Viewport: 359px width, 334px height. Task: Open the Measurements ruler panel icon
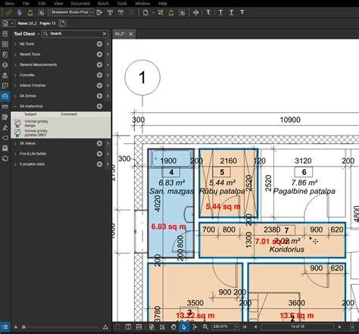(x=5, y=107)
